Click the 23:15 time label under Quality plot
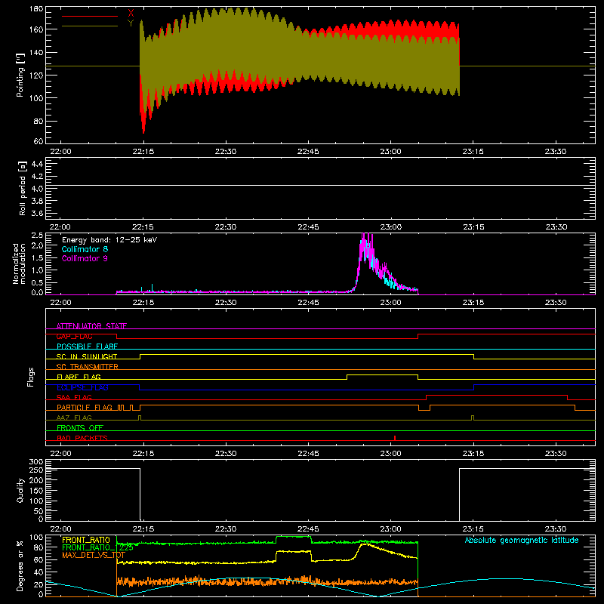The height and width of the screenshot is (604, 604). point(473,529)
